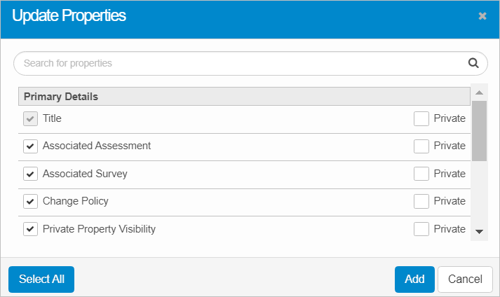
Task: Uncheck the Associated Survey checkbox
Action: pyautogui.click(x=30, y=174)
